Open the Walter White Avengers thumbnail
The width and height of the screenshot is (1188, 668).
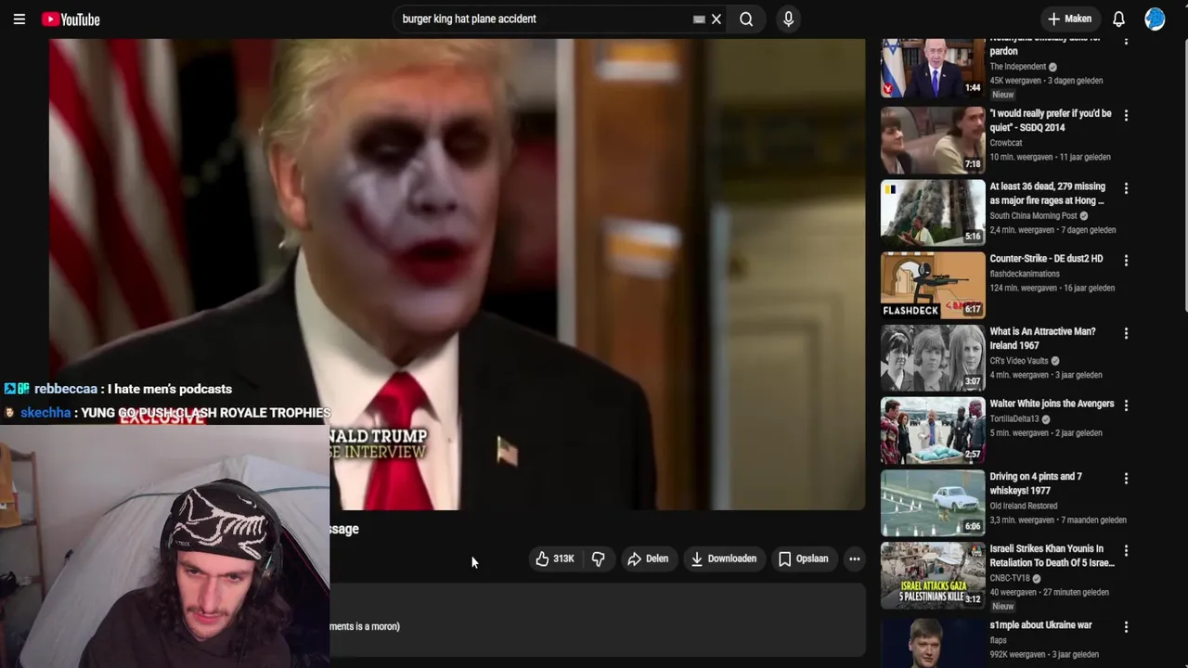(933, 430)
